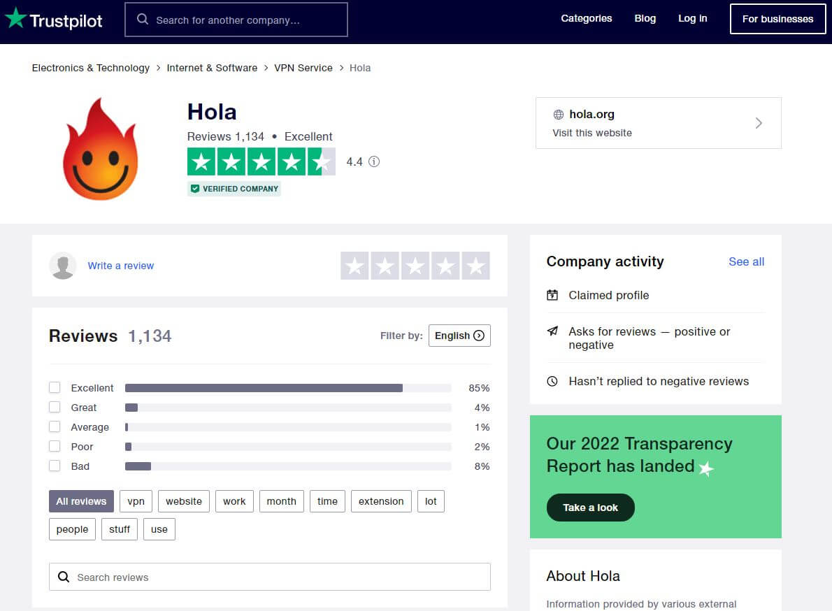Select the lot tag filter
Viewport: 832px width, 611px height.
431,501
